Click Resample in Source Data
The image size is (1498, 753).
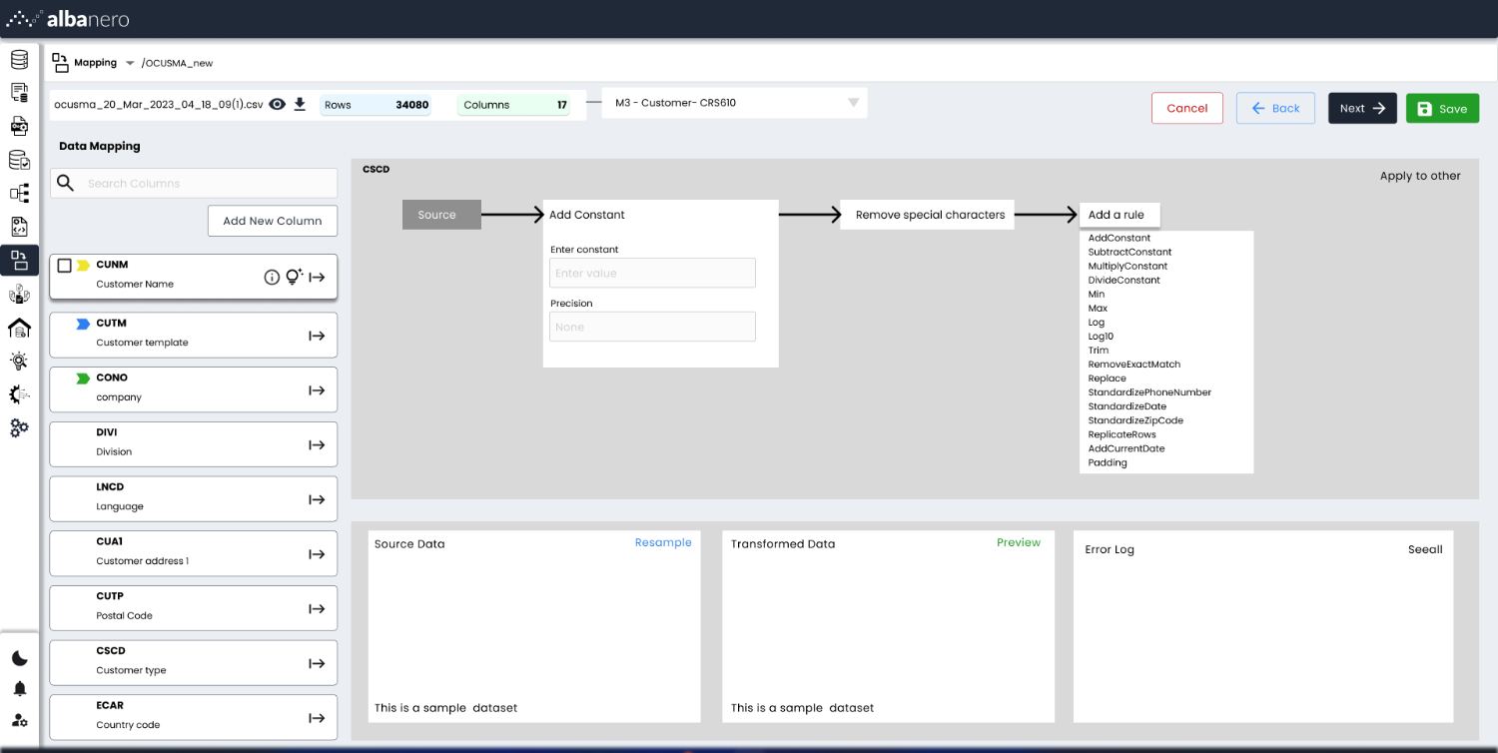(663, 542)
